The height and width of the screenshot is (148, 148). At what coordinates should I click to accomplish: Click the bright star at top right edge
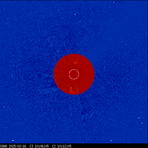pos(113,2)
